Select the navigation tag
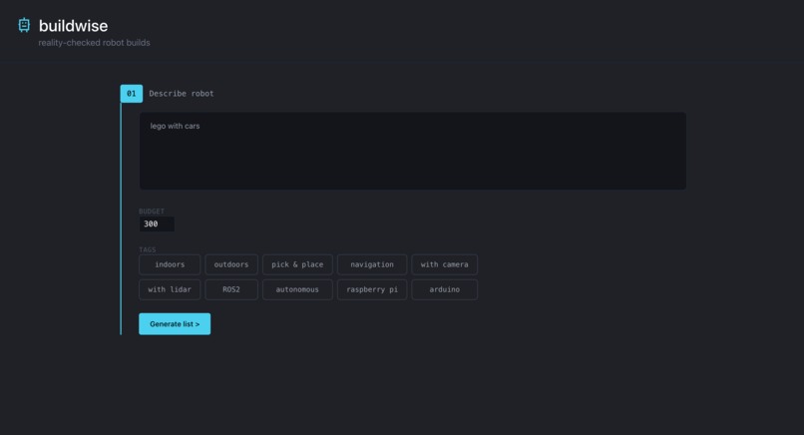Image resolution: width=804 pixels, height=435 pixels. pos(372,264)
